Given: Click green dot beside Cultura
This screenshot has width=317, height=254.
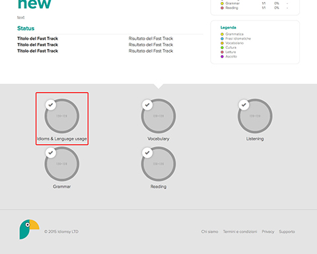Looking at the screenshot, I should 222,48.
